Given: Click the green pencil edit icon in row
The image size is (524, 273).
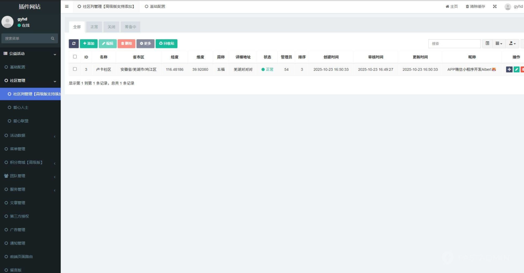Looking at the screenshot, I should 516,69.
